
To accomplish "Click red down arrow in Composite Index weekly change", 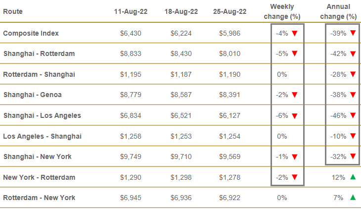I will click(294, 33).
